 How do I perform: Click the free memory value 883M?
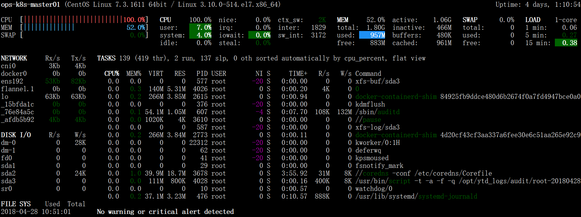(378, 43)
